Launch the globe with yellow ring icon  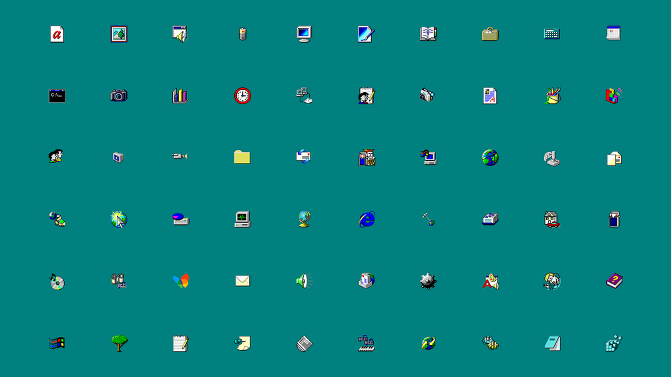click(x=428, y=343)
